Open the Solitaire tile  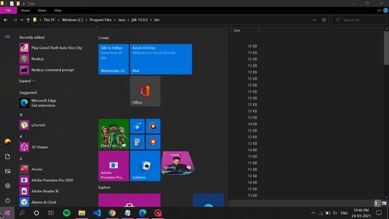click(145, 166)
